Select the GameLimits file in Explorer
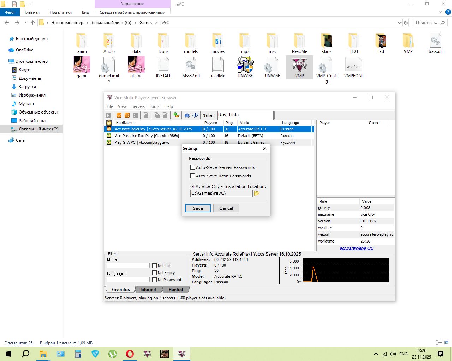Image resolution: width=452 pixels, height=361 pixels. 109,70
